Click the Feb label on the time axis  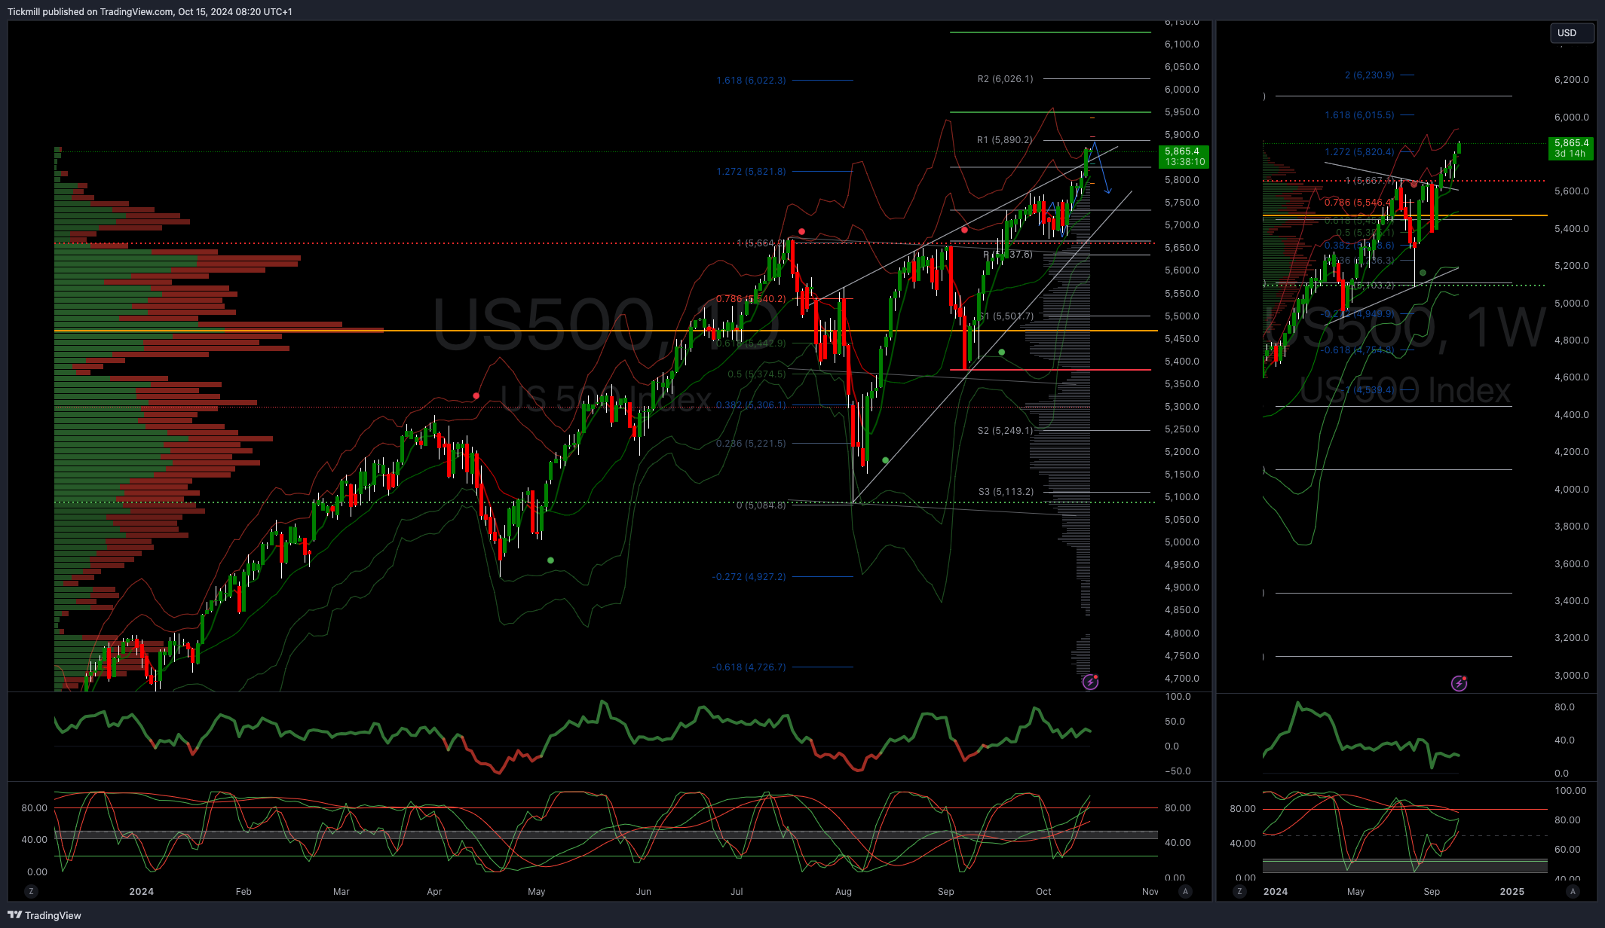pos(244,891)
